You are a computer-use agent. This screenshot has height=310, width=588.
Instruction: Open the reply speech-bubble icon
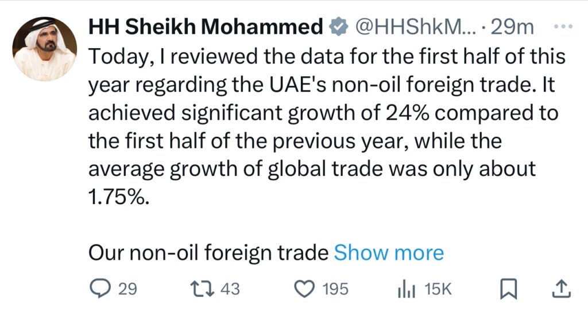tap(100, 289)
